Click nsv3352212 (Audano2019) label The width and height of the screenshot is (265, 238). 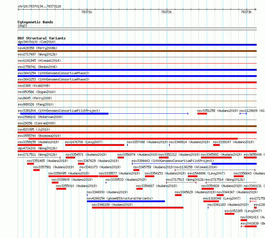click(179, 154)
